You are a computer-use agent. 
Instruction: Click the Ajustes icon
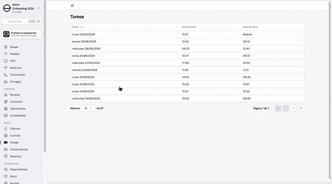pos(6,183)
